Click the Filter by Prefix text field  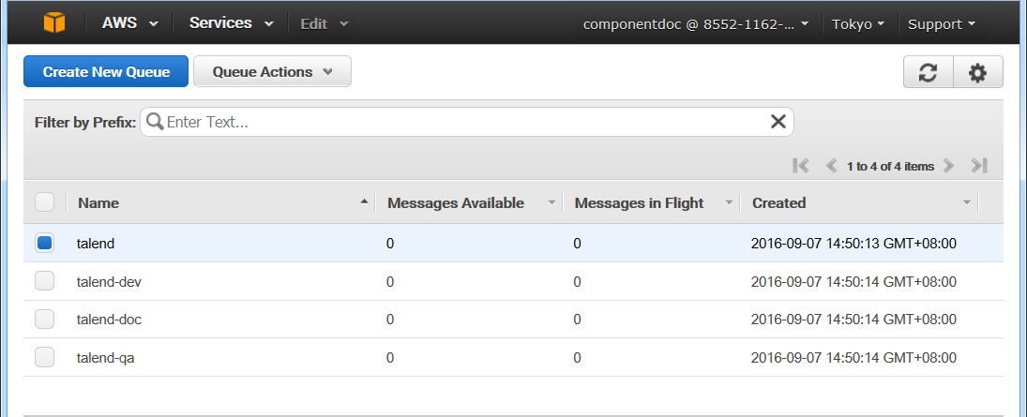464,121
